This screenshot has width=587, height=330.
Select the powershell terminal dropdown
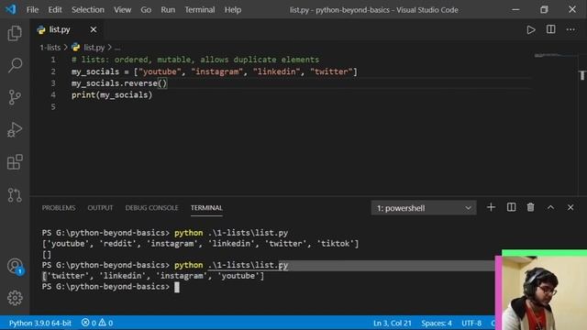pos(424,208)
